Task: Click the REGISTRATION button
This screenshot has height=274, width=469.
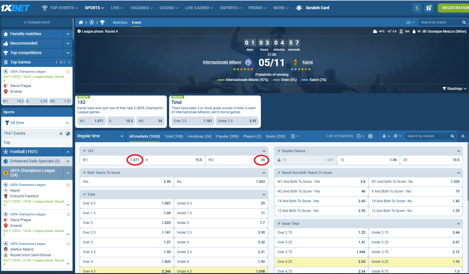Action: click(455, 8)
